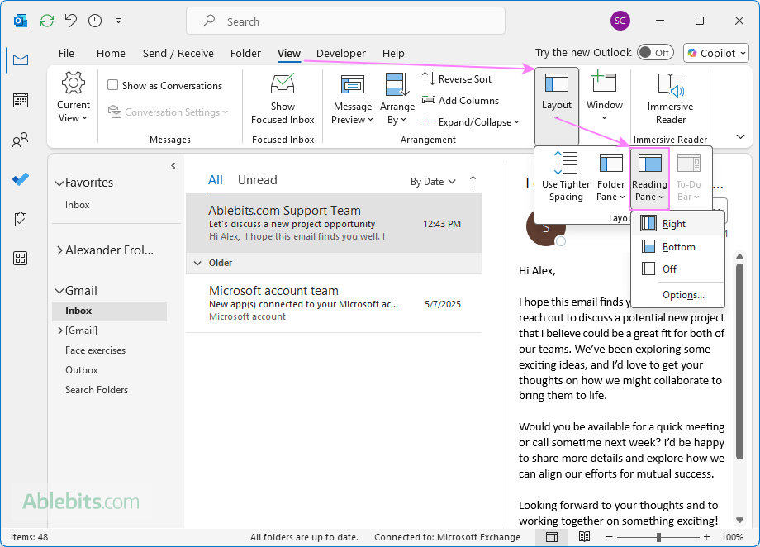Toggle Try the new Outlook switch
This screenshot has height=547, width=760.
point(655,52)
